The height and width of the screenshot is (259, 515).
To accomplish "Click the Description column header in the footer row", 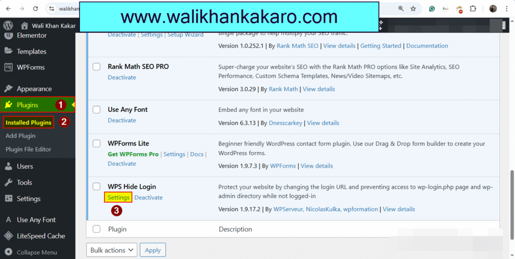I will [235, 229].
